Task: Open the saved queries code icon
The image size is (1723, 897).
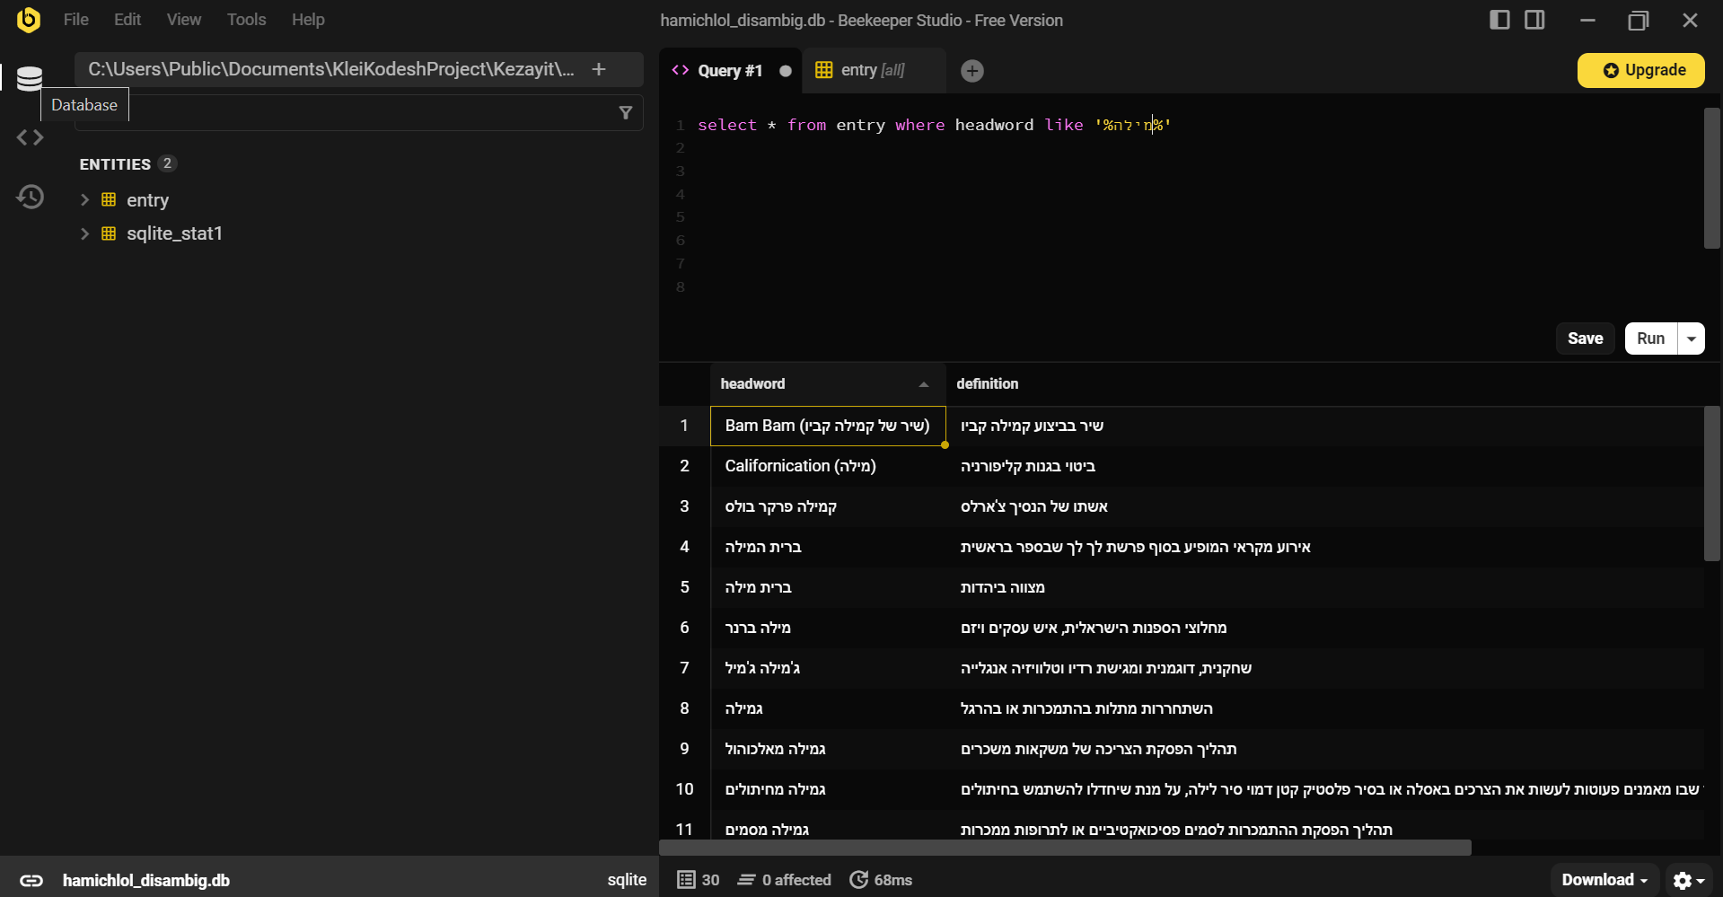Action: [30, 137]
